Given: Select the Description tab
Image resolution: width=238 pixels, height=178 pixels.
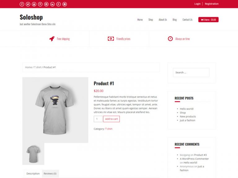Looking at the screenshot, I should 33,174.
